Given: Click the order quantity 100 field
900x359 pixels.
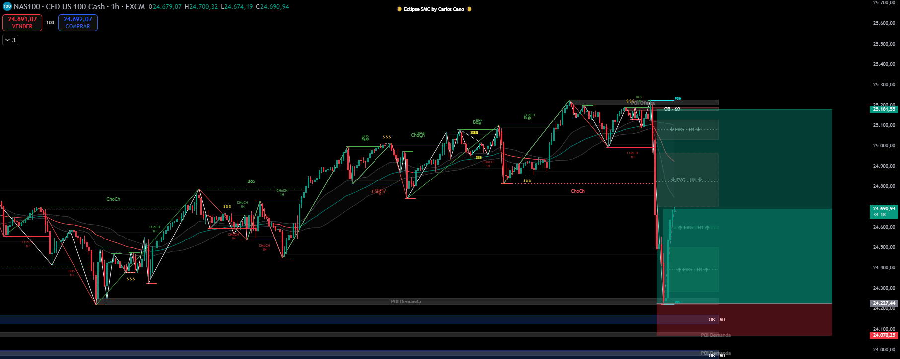Looking at the screenshot, I should (x=50, y=23).
